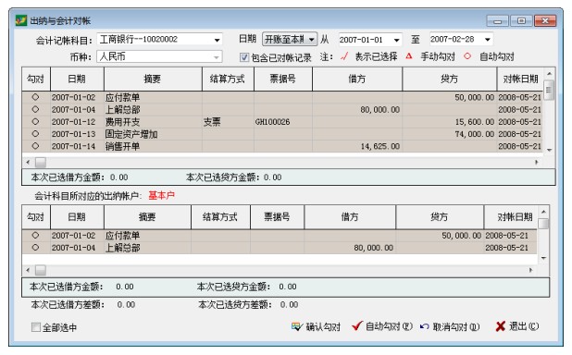Click 取消勾对 (D) to undo matching
Viewport: 572px width, 355px height.
450,326
